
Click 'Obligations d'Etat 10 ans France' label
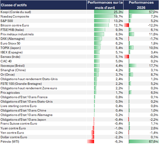[x=24, y=97]
